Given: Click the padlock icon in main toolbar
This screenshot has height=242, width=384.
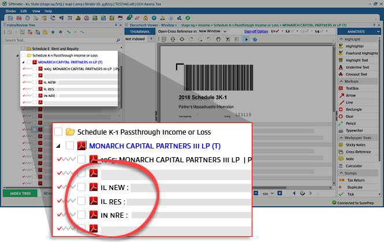Looking at the screenshot, I should click(x=146, y=18).
